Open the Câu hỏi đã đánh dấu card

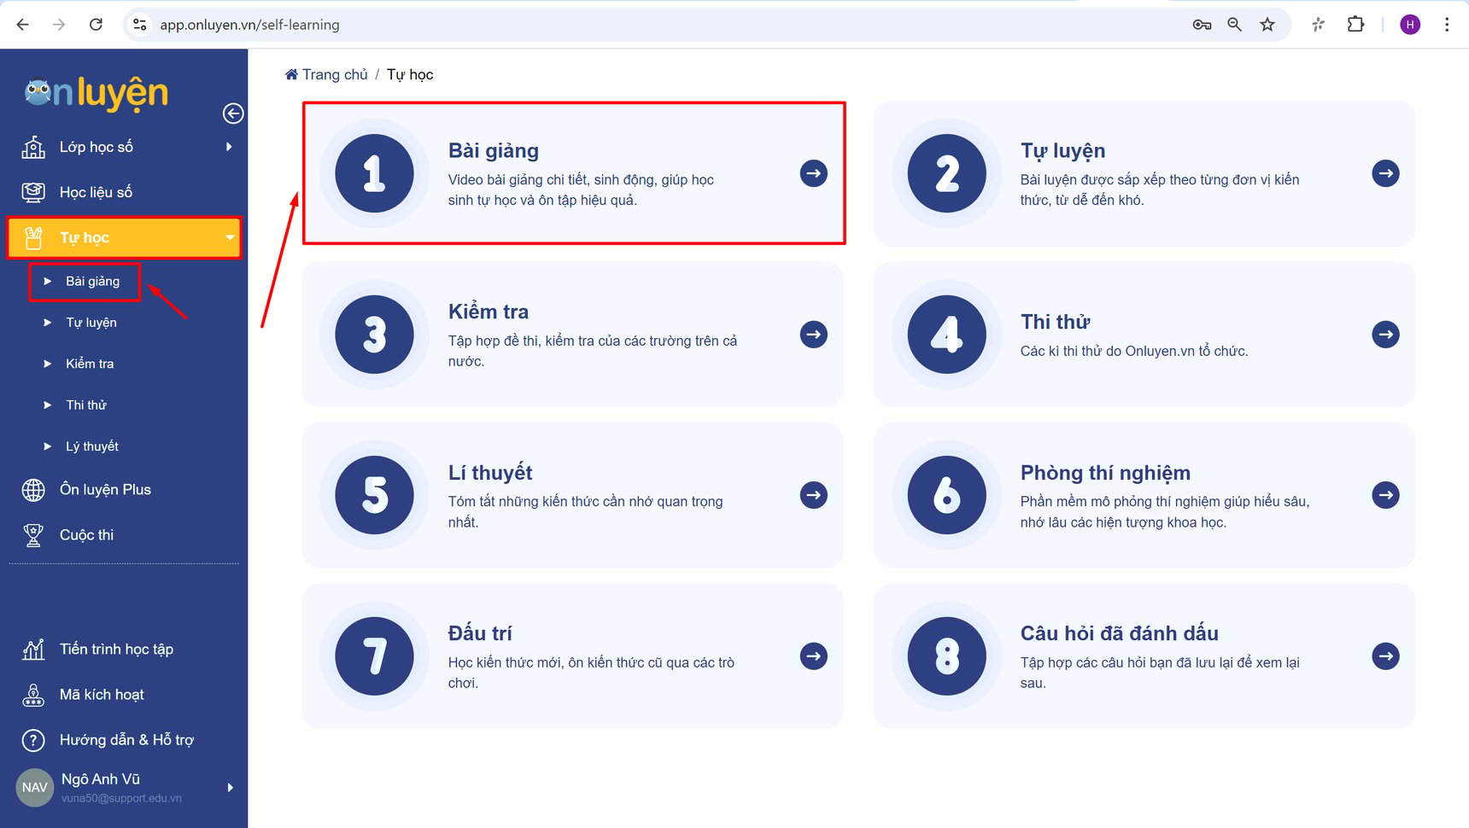1144,656
